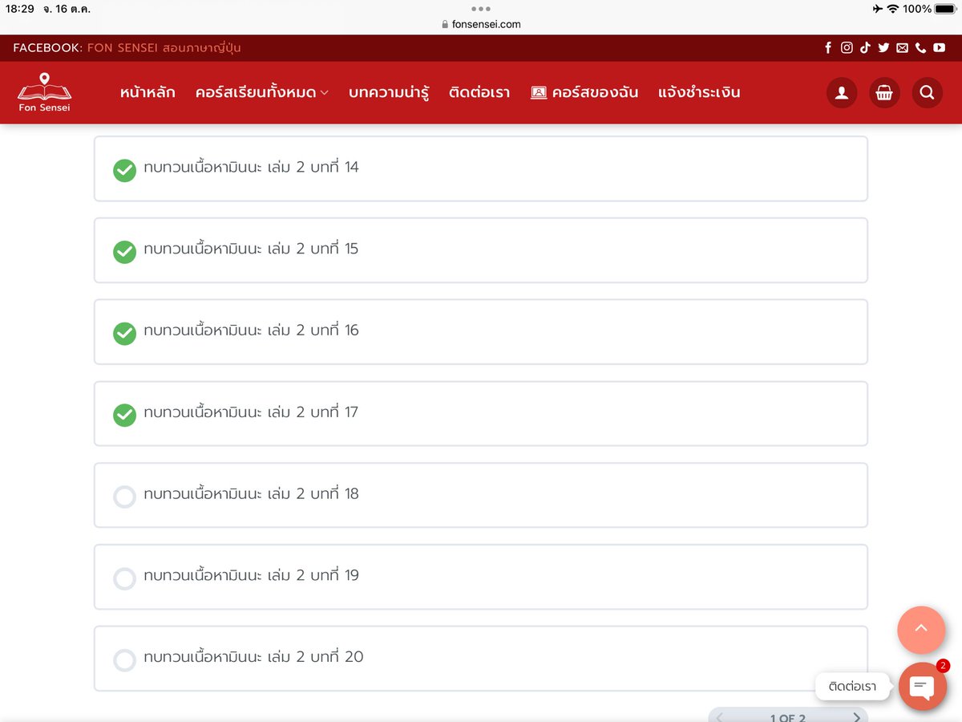Open the หน้าหลัก menu item
This screenshot has height=722, width=962.
click(148, 92)
